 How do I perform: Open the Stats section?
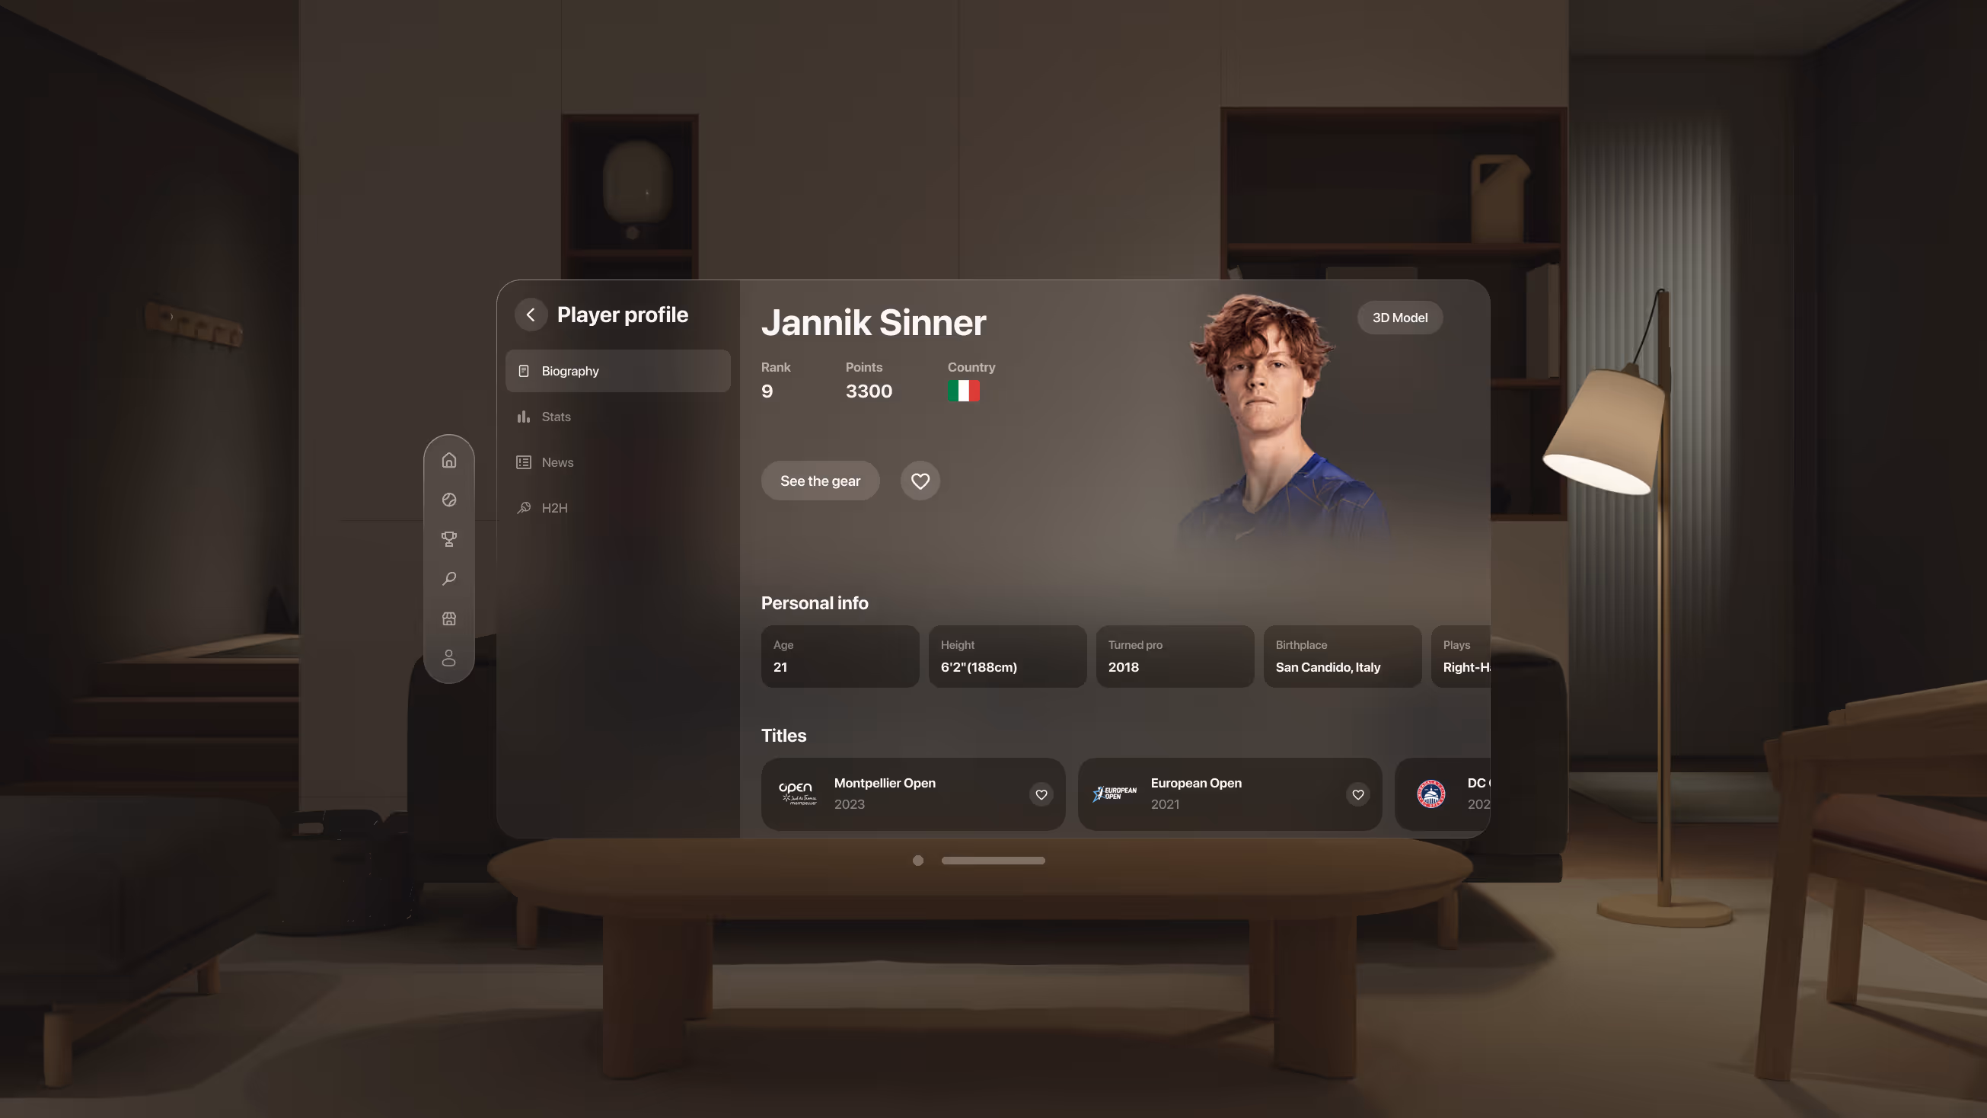click(x=556, y=417)
